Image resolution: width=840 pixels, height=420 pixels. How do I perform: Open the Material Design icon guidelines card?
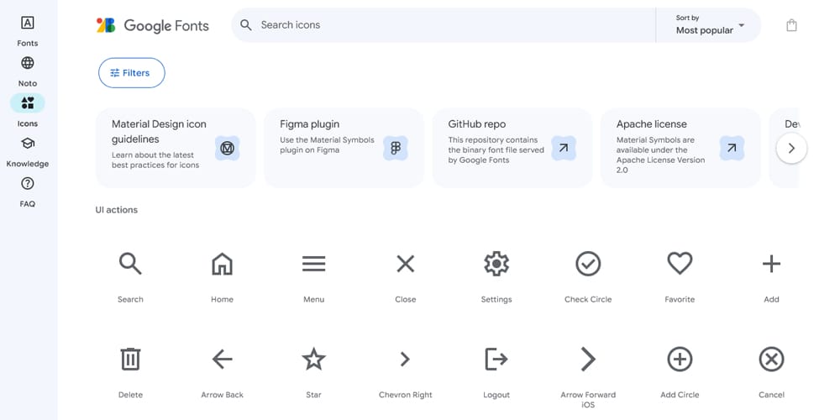(176, 148)
